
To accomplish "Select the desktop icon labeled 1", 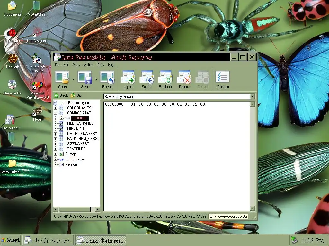I will pos(12,140).
